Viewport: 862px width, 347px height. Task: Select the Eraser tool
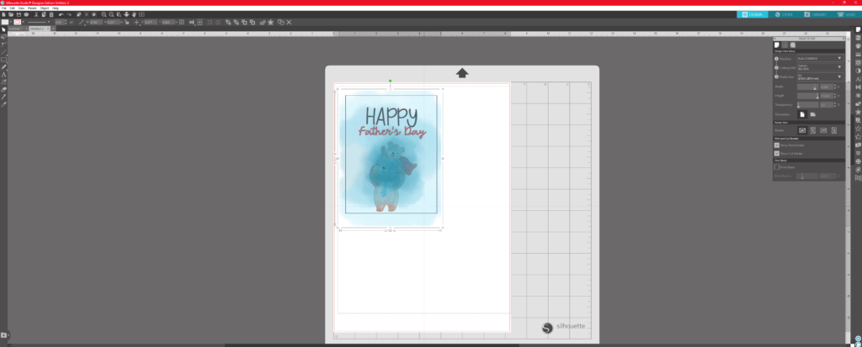pos(4,89)
